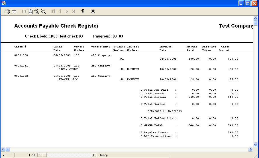
Task: Click the envelope mail icon in toolbar
Action: 14,11
